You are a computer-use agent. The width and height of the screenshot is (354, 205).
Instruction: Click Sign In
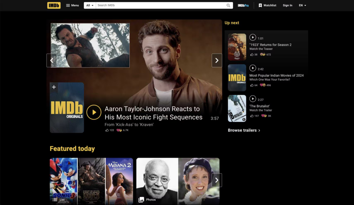pos(287,5)
